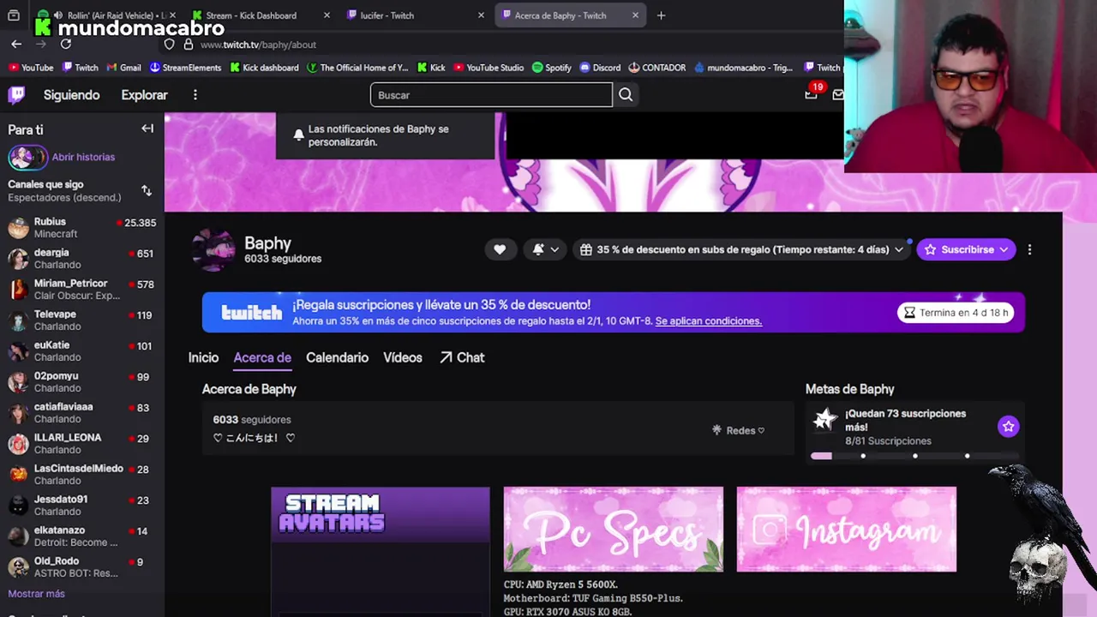Open catiaflaviaaa channel in sidebar
This screenshot has height=617, width=1097.
point(82,412)
